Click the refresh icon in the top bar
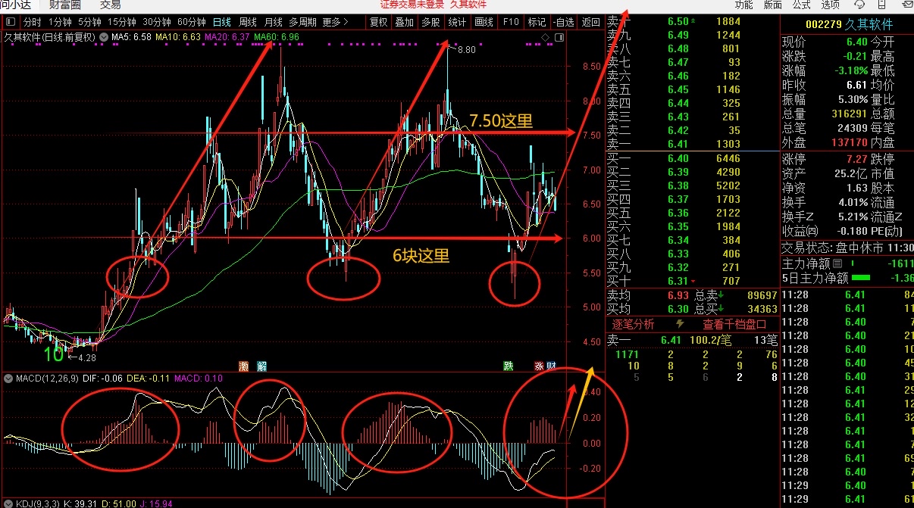914x508 pixels. (x=859, y=5)
